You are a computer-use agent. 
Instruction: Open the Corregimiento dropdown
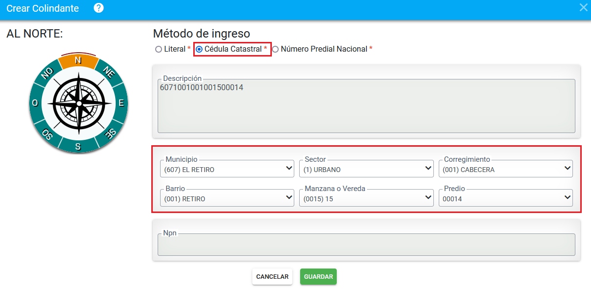coord(506,169)
